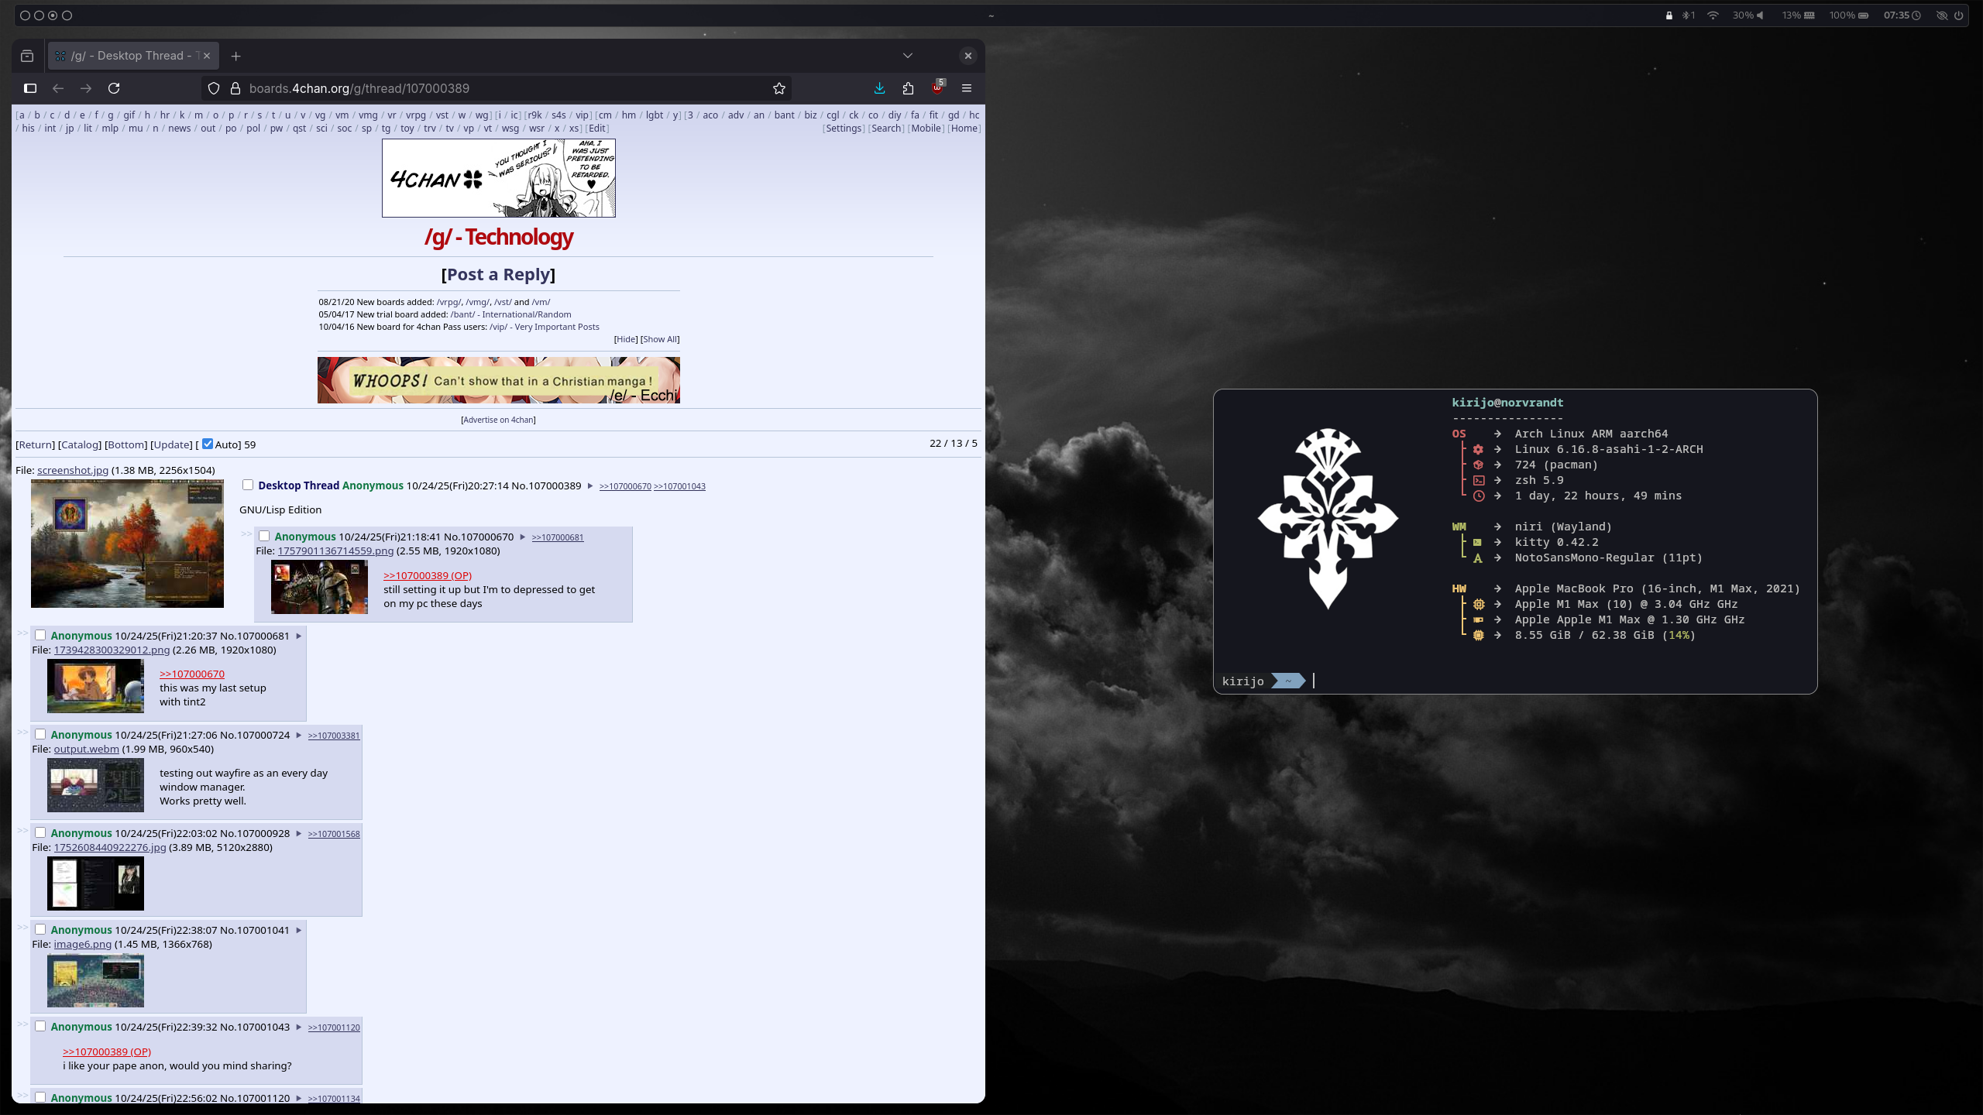1983x1115 pixels.
Task: Reload the page with the refresh icon
Action: [x=114, y=88]
